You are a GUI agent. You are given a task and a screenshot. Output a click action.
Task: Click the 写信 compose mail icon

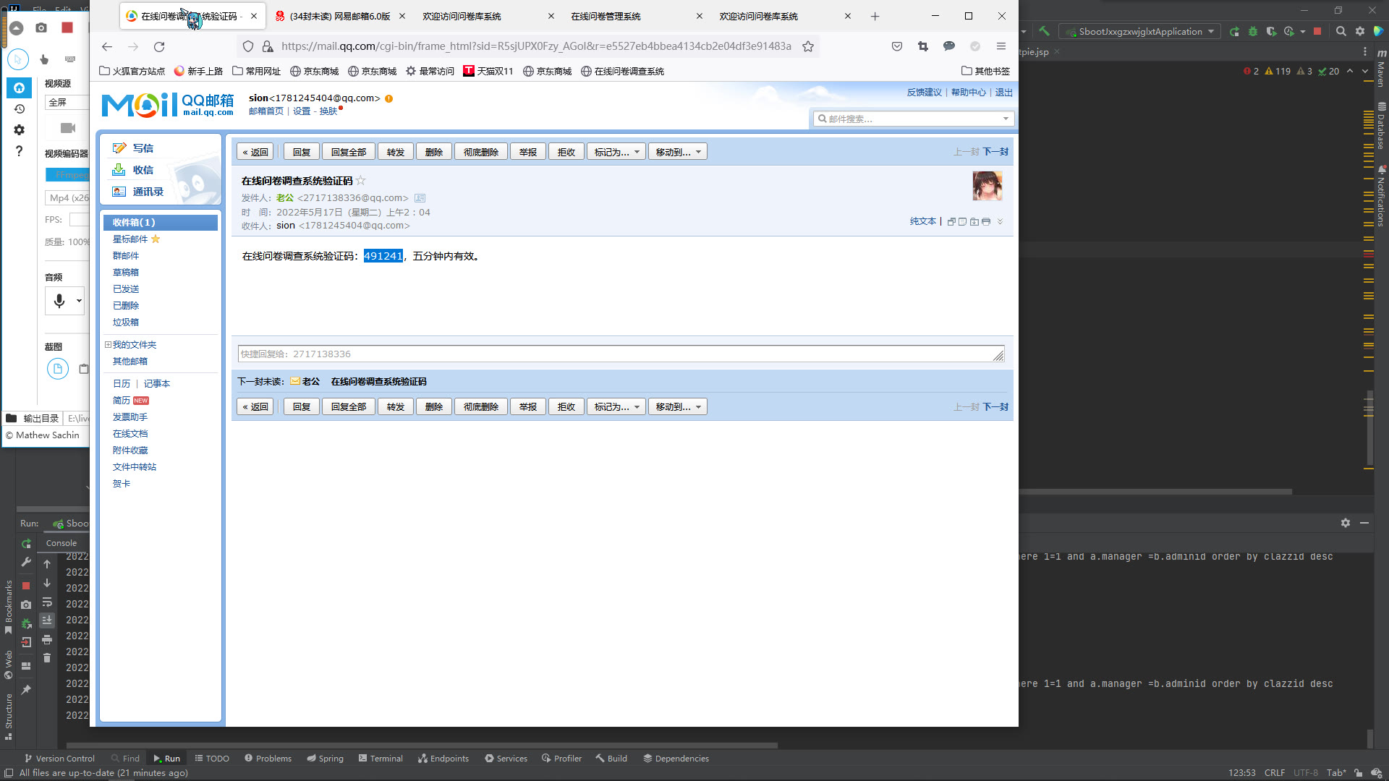pos(119,148)
